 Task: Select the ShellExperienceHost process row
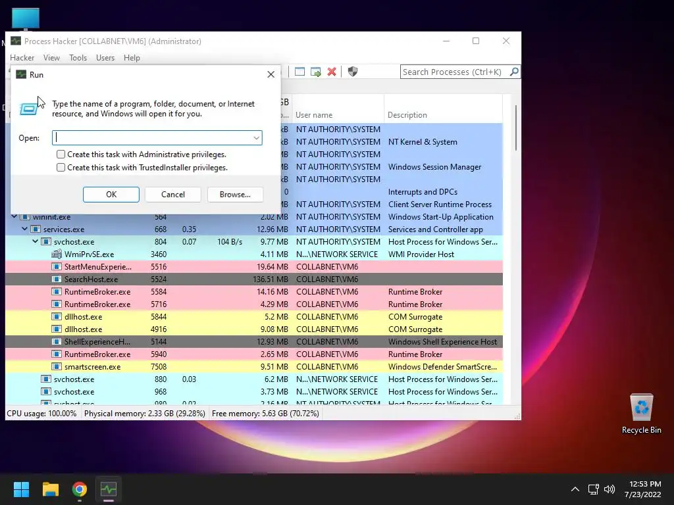(x=254, y=342)
